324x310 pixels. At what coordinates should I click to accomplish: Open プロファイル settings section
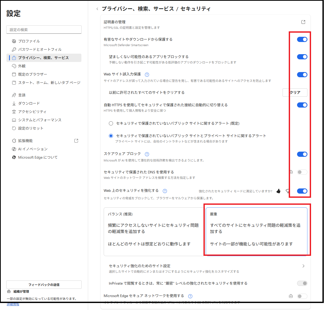click(x=29, y=41)
